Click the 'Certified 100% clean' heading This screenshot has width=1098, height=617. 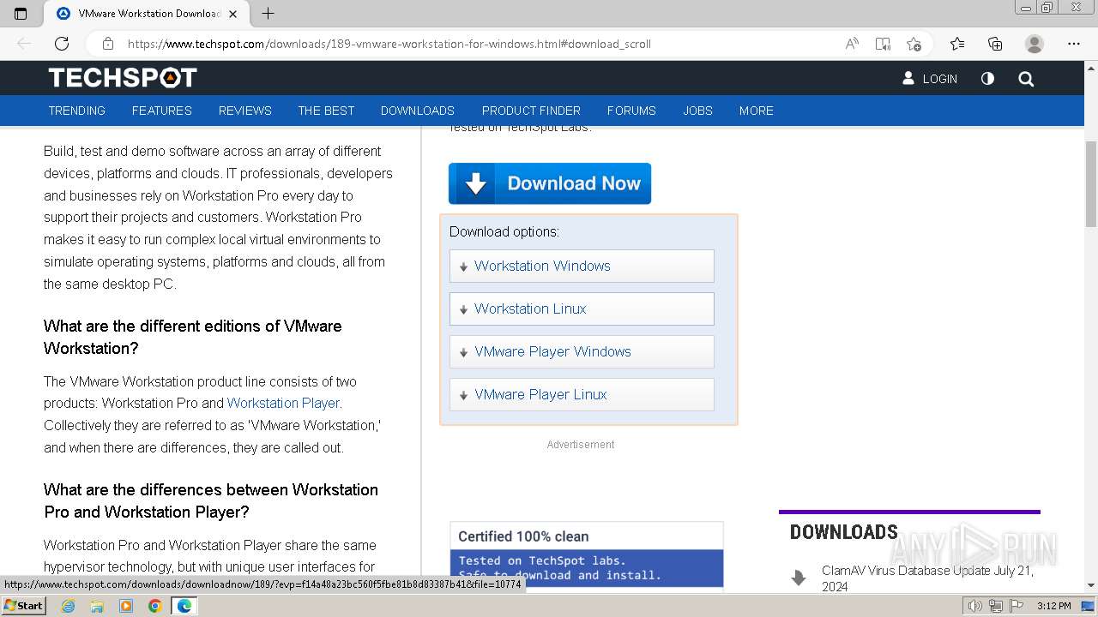pos(523,536)
